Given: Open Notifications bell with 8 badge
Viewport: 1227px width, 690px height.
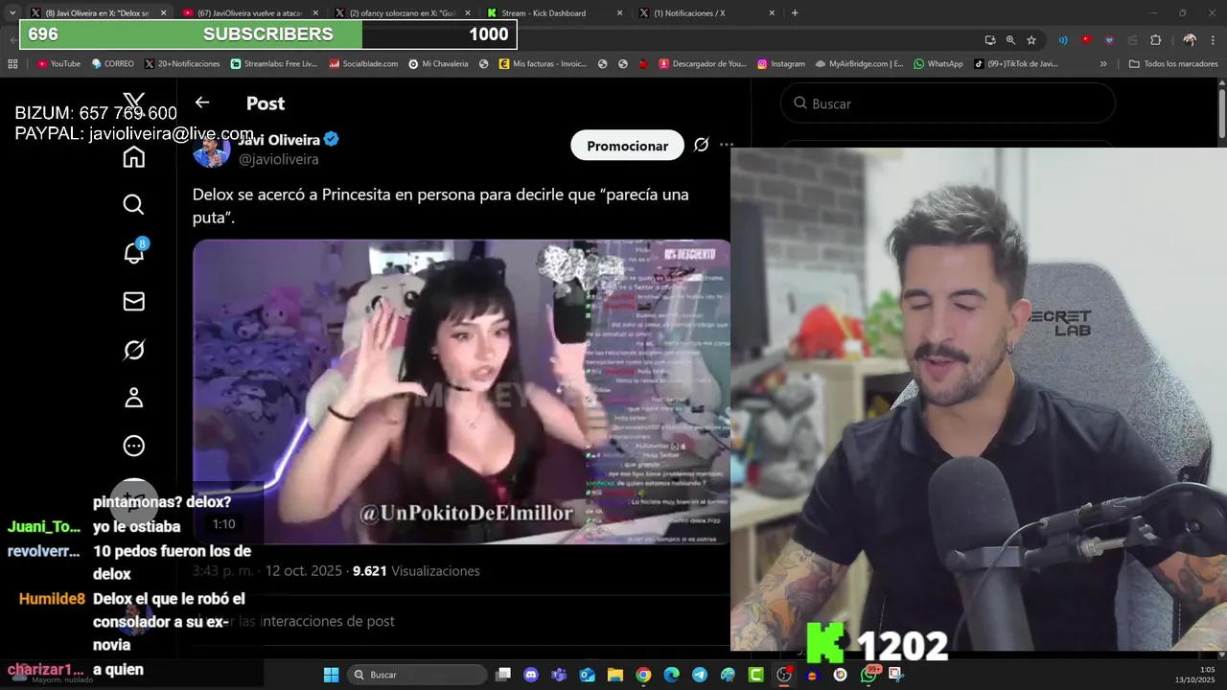Looking at the screenshot, I should click(134, 252).
